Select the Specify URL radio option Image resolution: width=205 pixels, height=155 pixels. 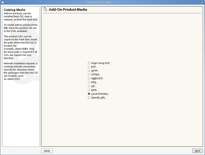coord(97,97)
